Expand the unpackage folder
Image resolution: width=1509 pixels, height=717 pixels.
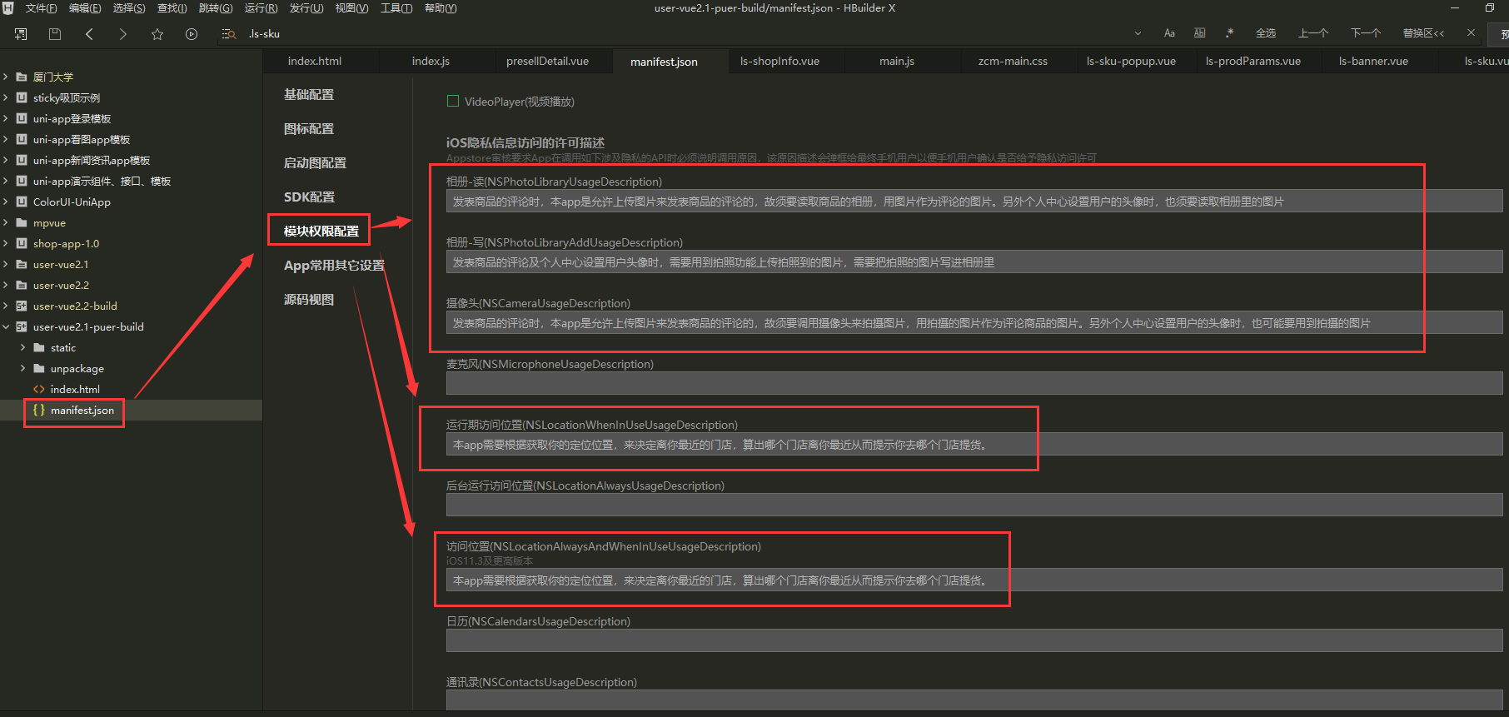point(22,368)
